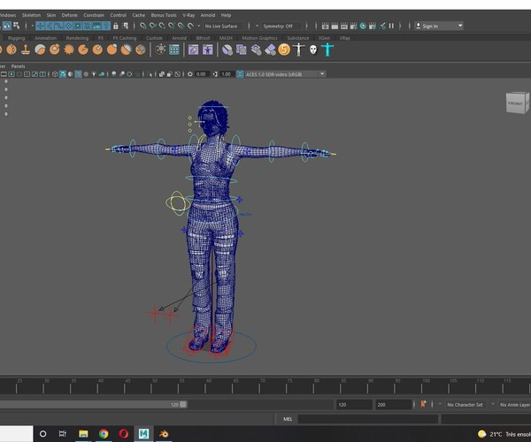Click the purple link window shelf icon
The height and width of the screenshot is (442, 531).
[193, 50]
